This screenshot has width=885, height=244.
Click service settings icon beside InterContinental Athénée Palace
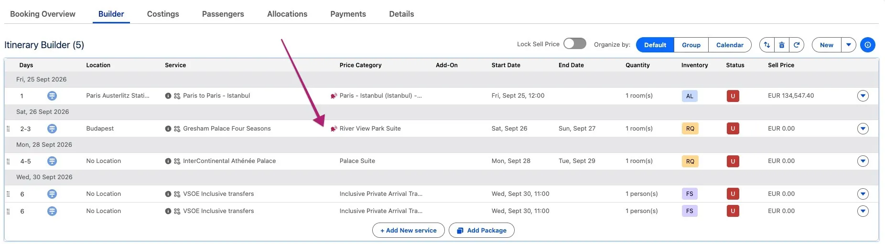pos(177,161)
